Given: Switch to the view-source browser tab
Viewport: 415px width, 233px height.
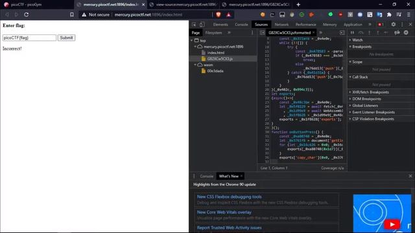Looking at the screenshot, I should click(183, 5).
